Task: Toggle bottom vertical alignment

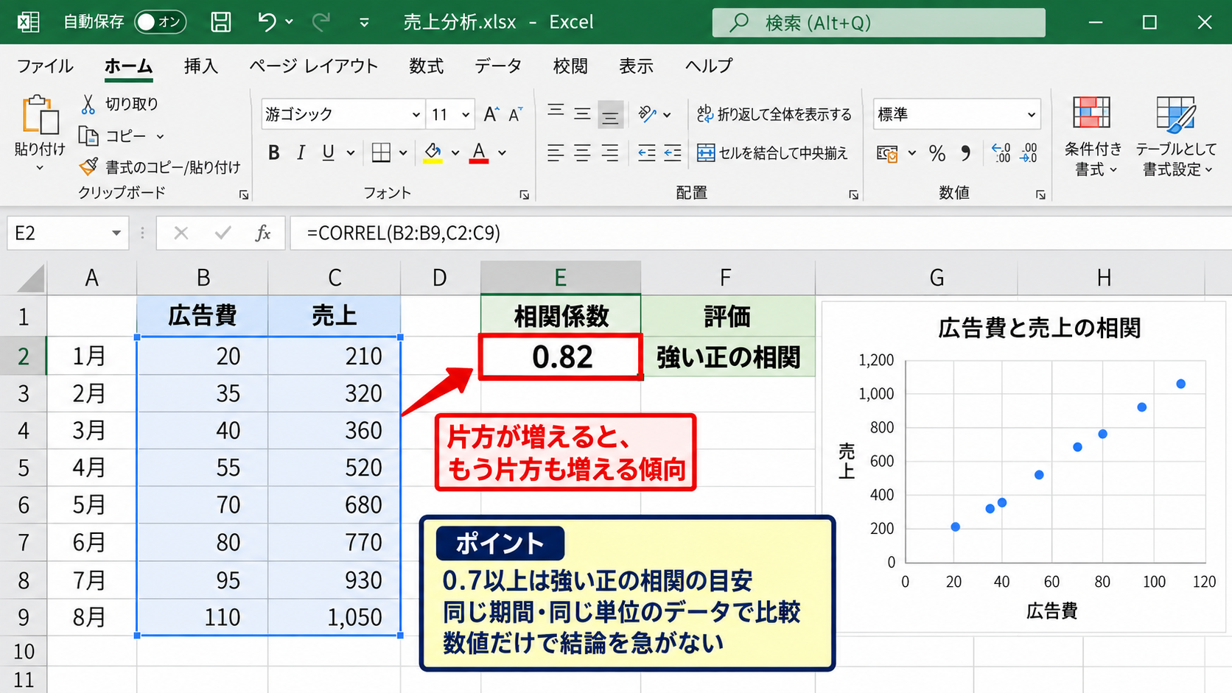Action: pos(610,114)
